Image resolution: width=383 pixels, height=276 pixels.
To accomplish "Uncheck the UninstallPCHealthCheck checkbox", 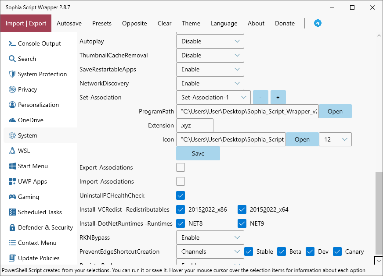I will [x=181, y=195].
